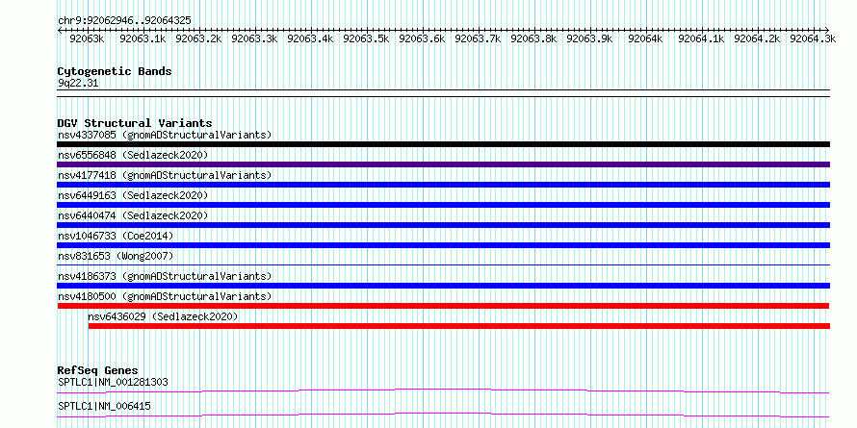Click the 92064.3k ruler tick label
The image size is (857, 428).
pyautogui.click(x=813, y=39)
